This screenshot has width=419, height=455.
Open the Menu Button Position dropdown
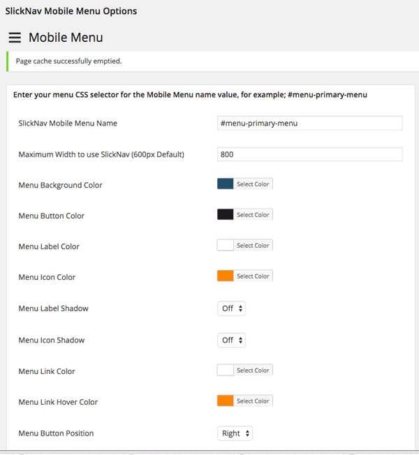235,433
